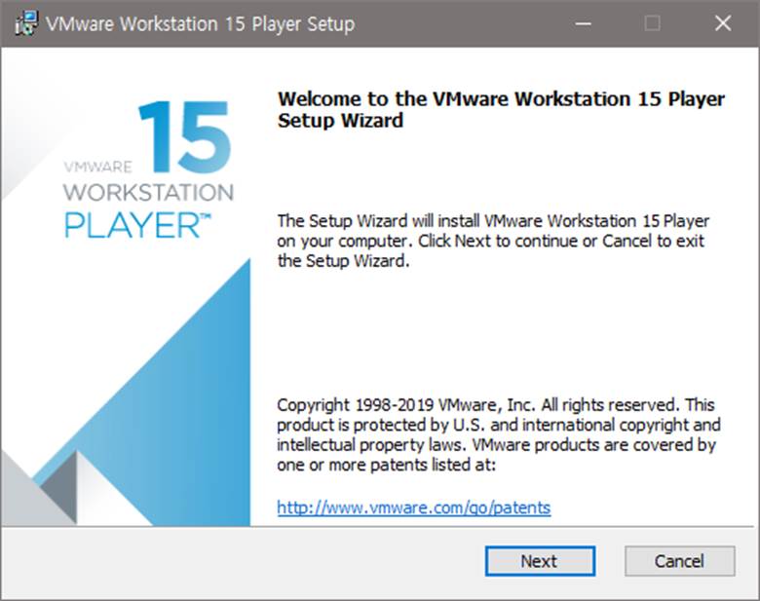The image size is (760, 601).
Task: Click the "Setup Wizard" second heading line
Action: pos(340,122)
